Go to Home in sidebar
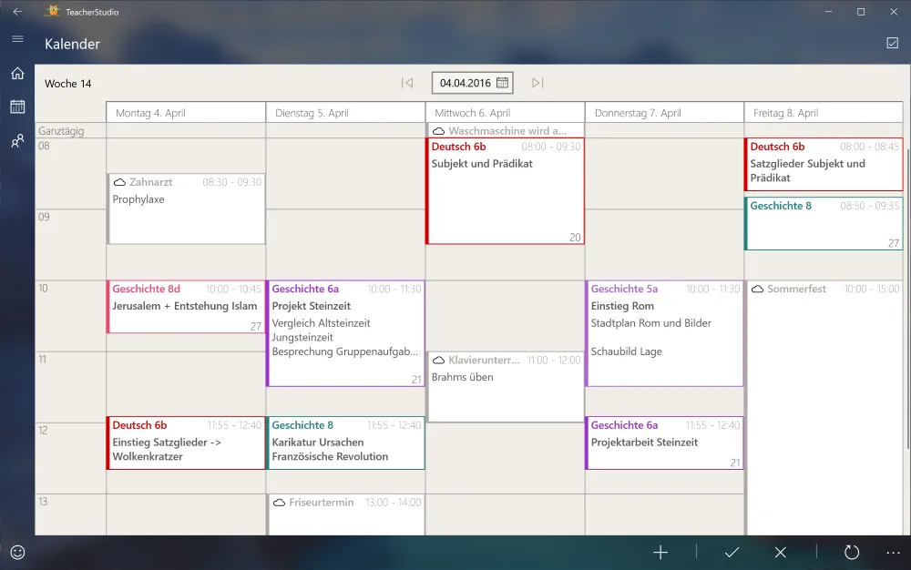 point(17,73)
